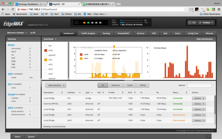Filter interfaces by Ethernet button

(x=116, y=85)
